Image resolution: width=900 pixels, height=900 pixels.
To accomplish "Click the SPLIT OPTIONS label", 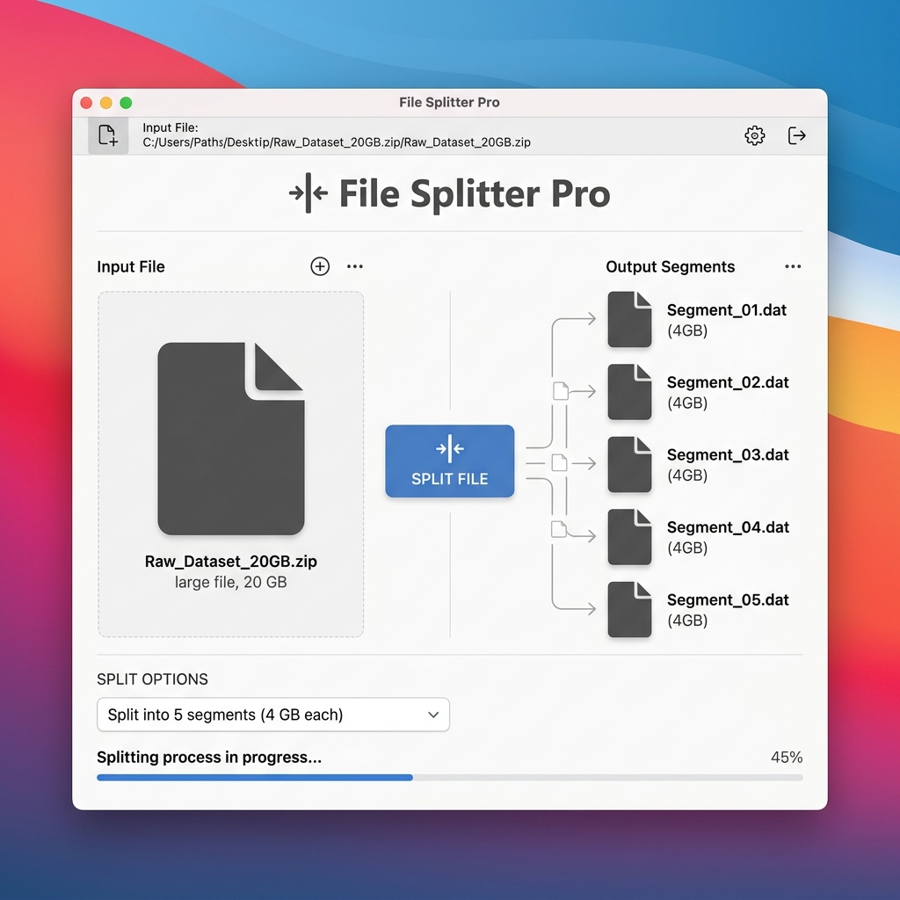I will point(152,679).
